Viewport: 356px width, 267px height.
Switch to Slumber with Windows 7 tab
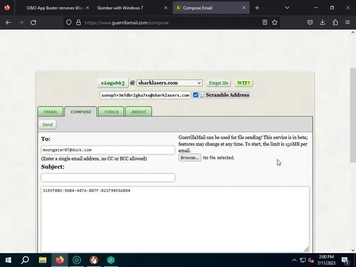120,8
